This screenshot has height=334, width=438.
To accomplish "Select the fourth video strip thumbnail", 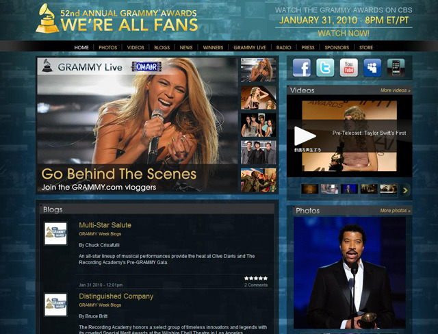I will 369,189.
